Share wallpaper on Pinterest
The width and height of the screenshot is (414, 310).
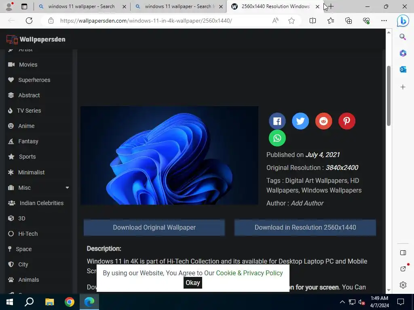[346, 121]
